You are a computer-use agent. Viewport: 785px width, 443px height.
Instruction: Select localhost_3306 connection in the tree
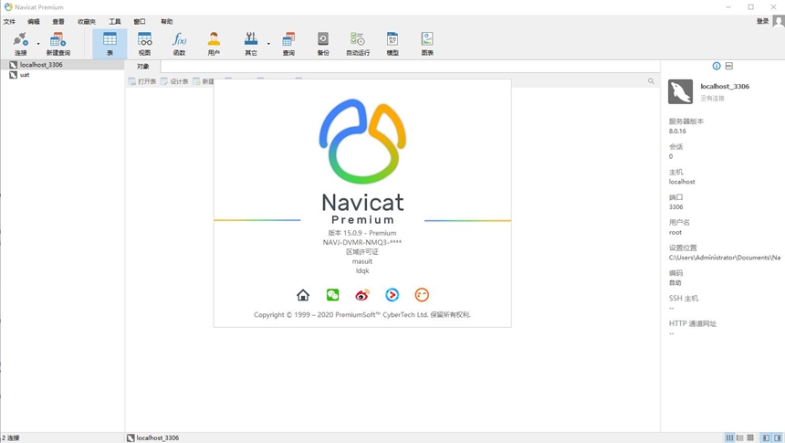tap(41, 65)
